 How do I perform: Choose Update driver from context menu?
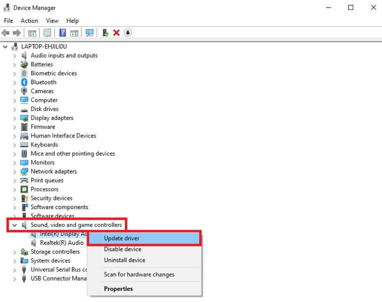click(x=122, y=238)
